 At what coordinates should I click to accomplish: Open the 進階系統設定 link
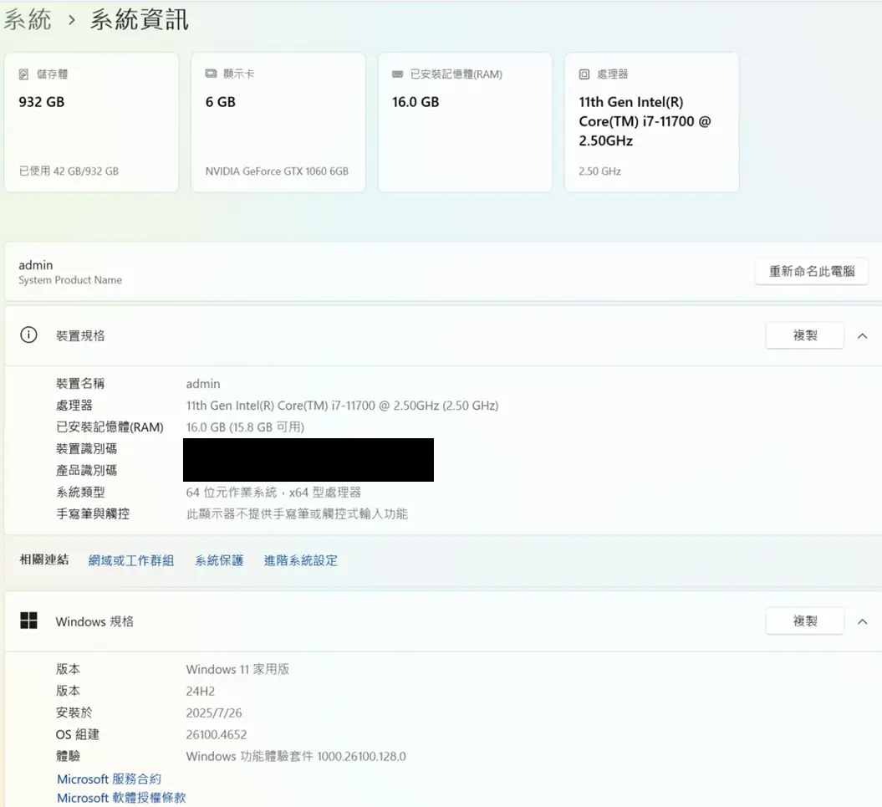coord(301,560)
